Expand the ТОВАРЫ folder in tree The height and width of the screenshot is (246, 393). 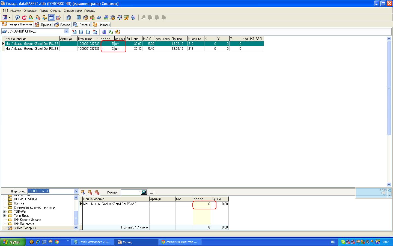(4, 212)
